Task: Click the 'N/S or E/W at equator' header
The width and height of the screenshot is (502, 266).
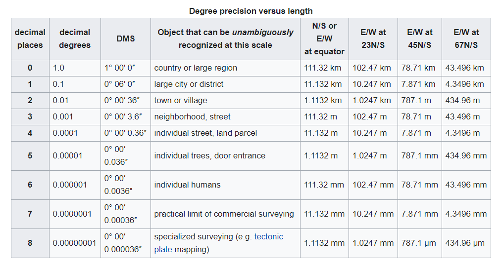Action: point(324,39)
